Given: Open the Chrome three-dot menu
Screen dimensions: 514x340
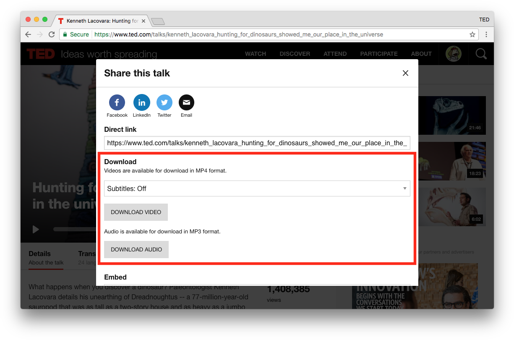Looking at the screenshot, I should point(486,34).
